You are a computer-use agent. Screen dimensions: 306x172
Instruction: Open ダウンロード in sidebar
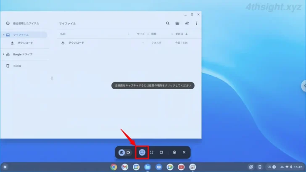[24, 43]
